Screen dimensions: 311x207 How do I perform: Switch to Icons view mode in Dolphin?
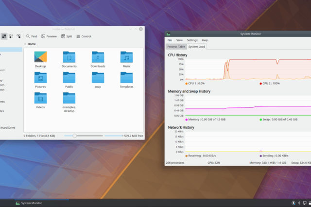click(x=4, y=36)
